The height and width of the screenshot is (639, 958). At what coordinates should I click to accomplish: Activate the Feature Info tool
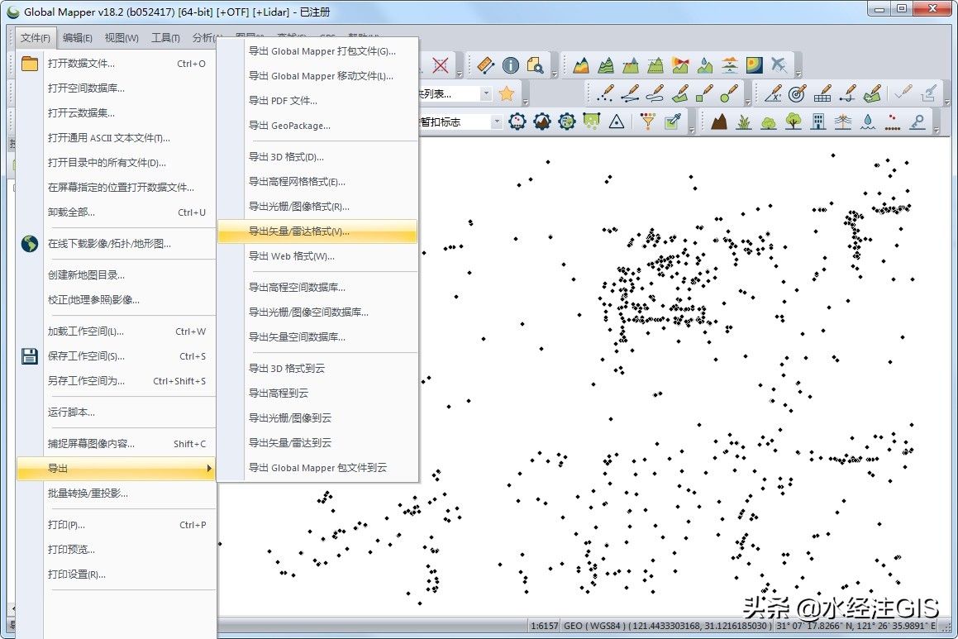511,65
